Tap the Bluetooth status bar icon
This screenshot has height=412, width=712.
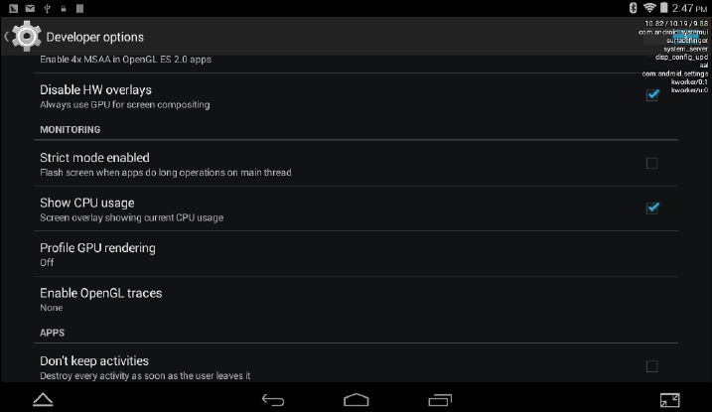pyautogui.click(x=633, y=8)
